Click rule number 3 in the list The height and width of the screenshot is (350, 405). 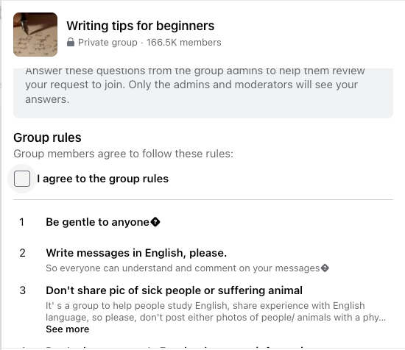(23, 290)
